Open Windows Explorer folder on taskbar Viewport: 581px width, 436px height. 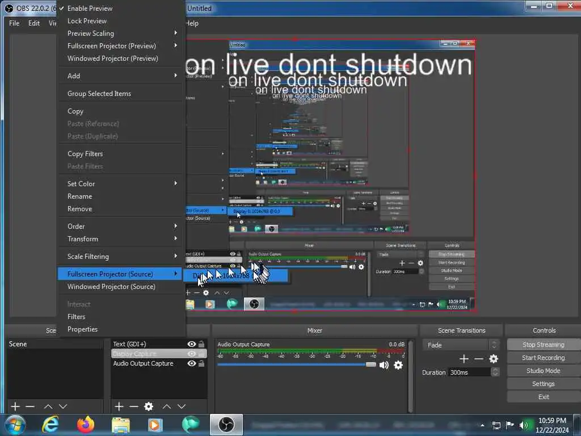tap(121, 425)
